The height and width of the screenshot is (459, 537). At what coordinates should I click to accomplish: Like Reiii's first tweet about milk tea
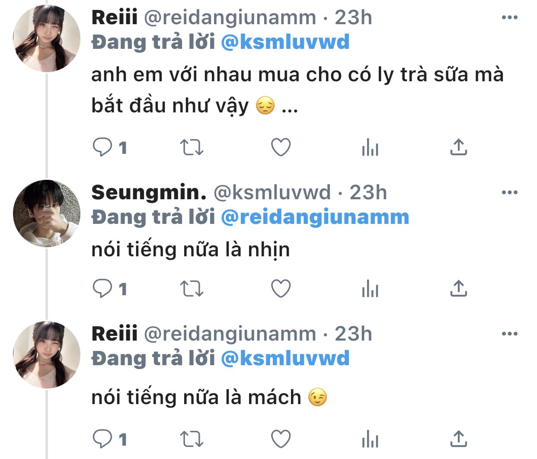(x=281, y=147)
